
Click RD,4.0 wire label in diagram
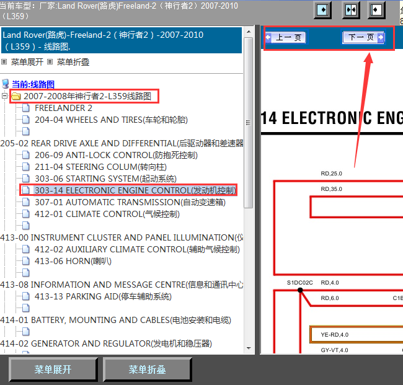click(330, 283)
